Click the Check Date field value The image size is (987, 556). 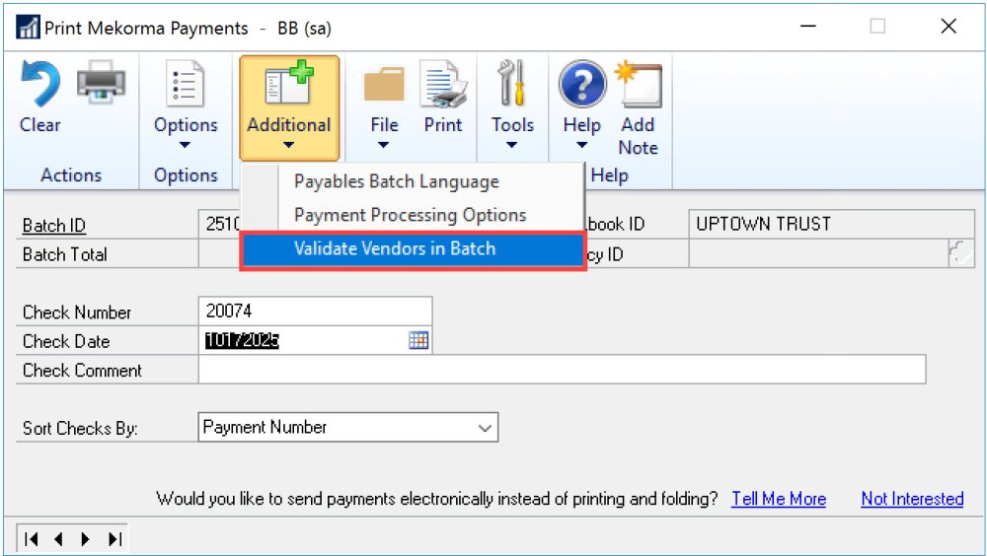[x=243, y=340]
